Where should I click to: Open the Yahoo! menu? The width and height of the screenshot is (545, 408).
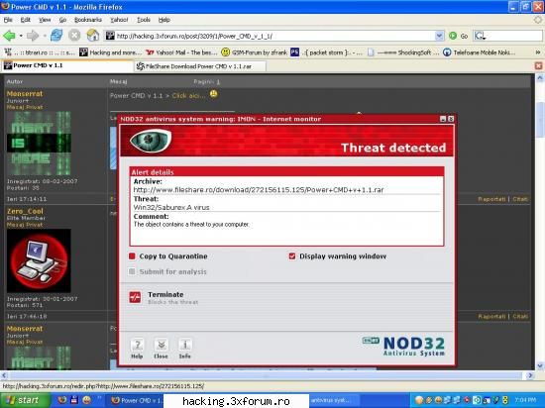[x=119, y=20]
